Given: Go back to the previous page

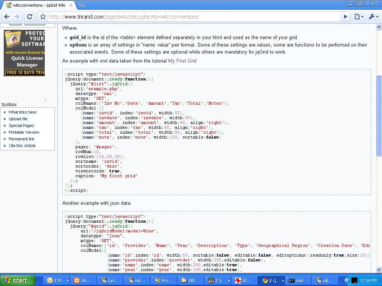Looking at the screenshot, I should tap(7, 16).
